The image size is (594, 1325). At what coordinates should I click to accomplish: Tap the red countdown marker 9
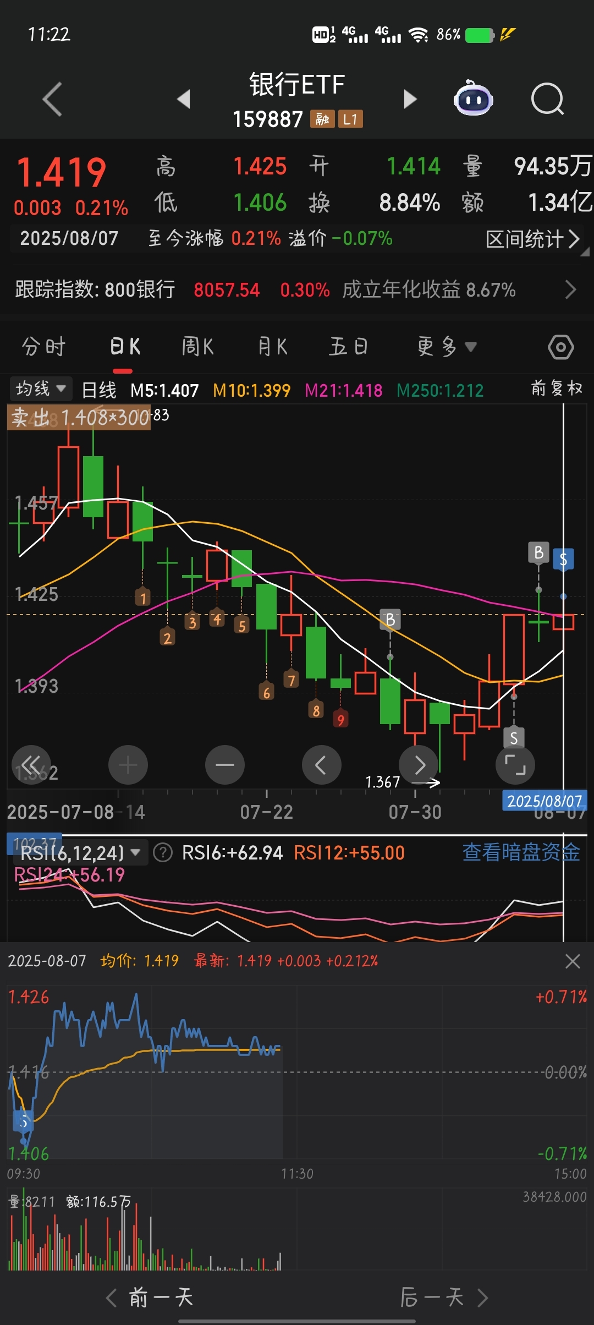pos(340,719)
